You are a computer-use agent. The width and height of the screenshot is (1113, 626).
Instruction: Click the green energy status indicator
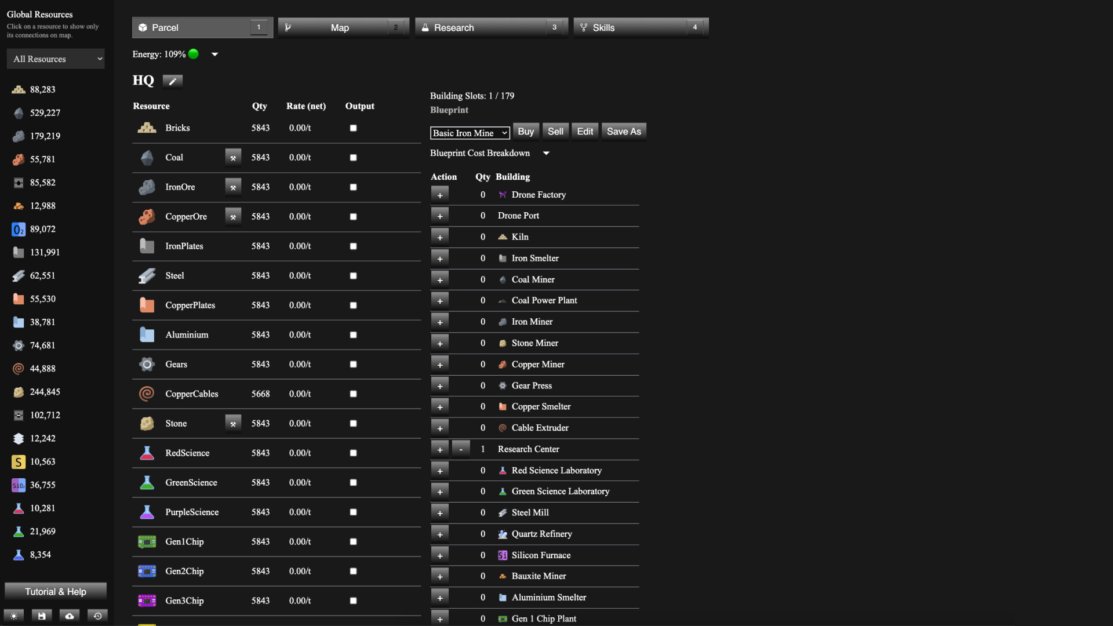193,54
